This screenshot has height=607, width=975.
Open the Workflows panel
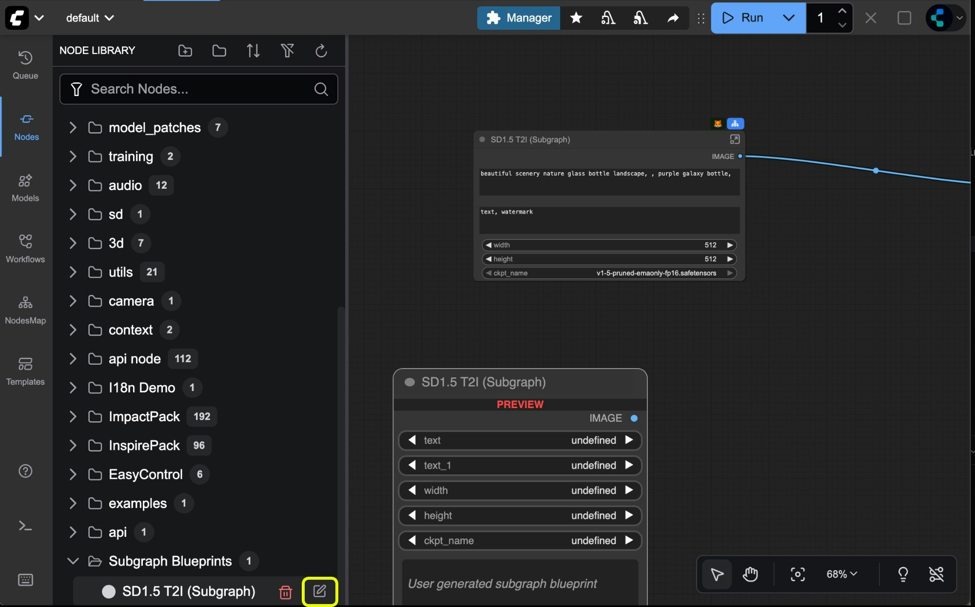[x=25, y=248]
